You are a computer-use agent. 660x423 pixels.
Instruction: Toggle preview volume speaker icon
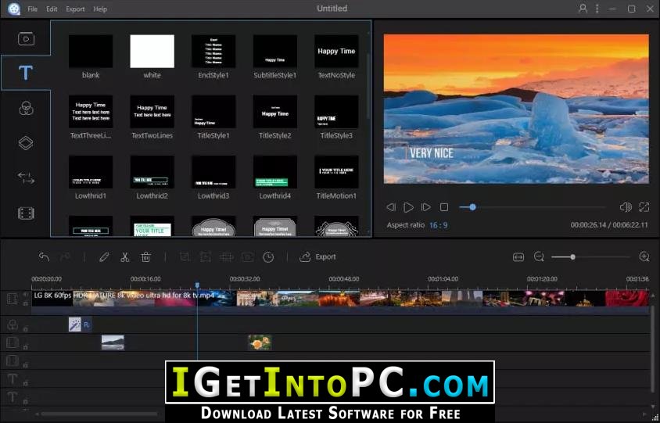pos(626,206)
